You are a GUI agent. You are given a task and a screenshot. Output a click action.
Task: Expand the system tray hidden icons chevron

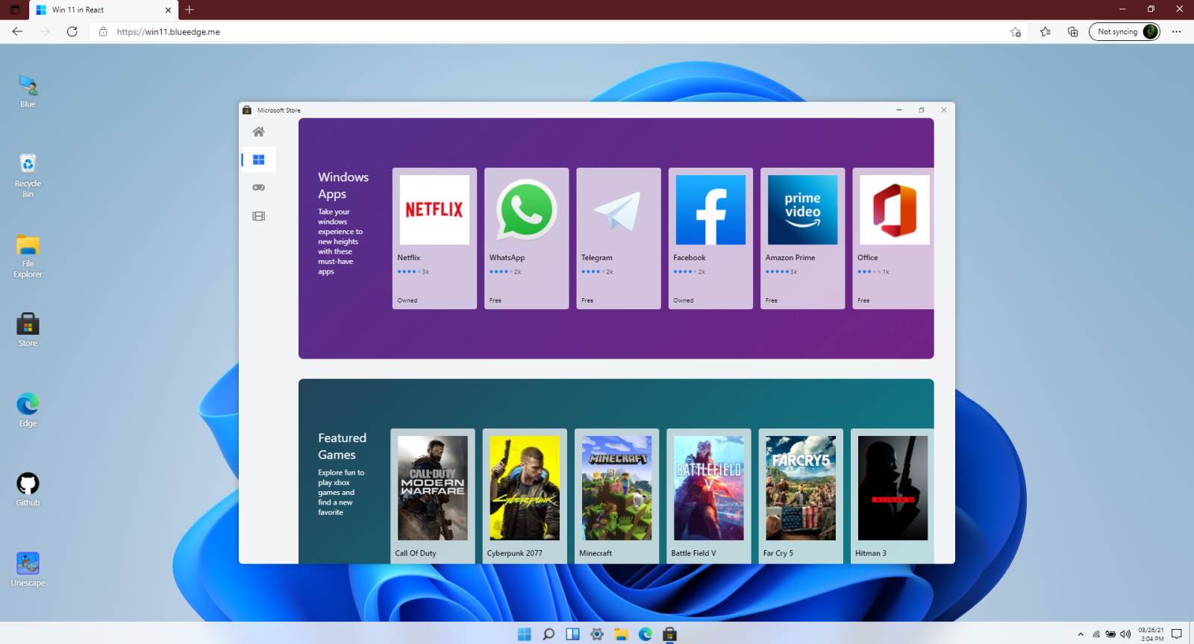click(1081, 634)
